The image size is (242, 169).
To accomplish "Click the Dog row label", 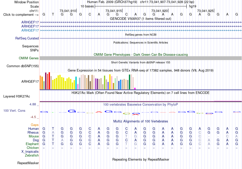I will click(36, 140).
